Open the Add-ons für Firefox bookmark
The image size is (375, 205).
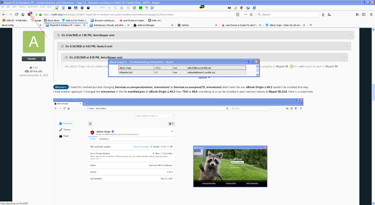[75, 20]
